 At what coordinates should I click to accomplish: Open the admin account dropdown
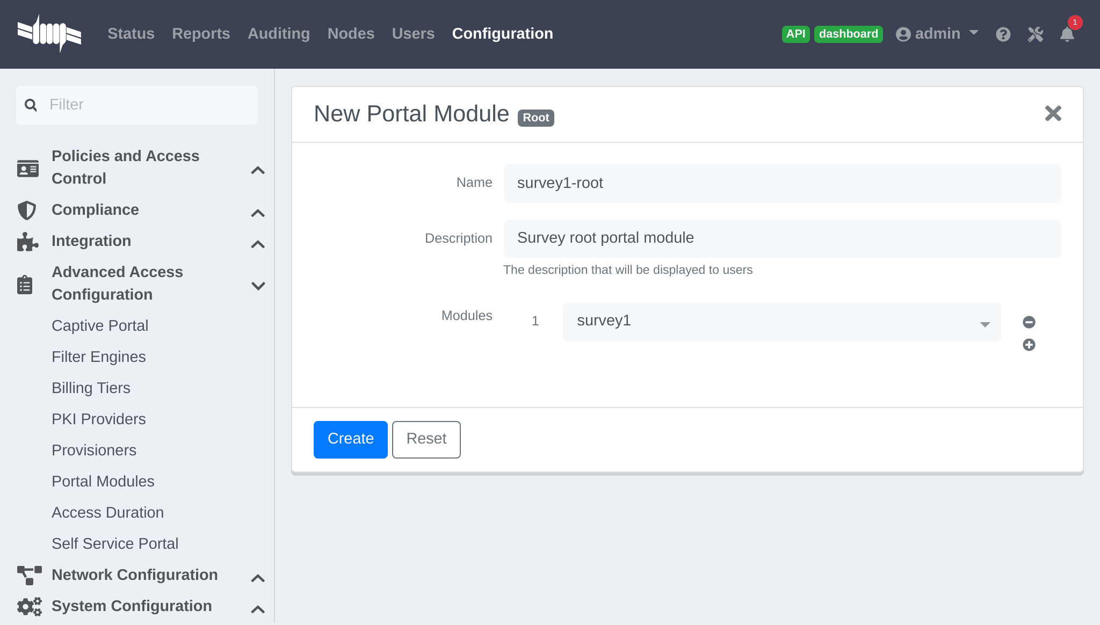[937, 33]
